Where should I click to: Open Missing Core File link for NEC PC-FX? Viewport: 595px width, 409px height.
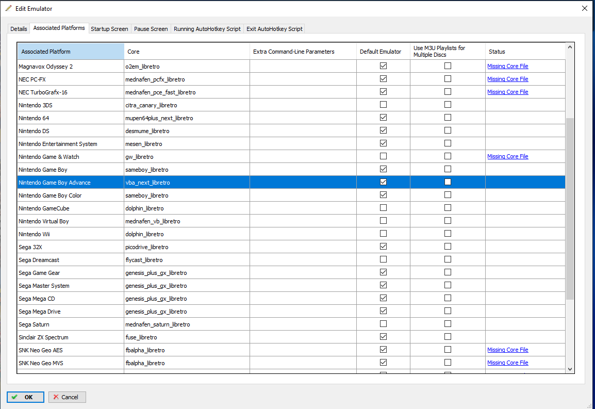pyautogui.click(x=507, y=79)
